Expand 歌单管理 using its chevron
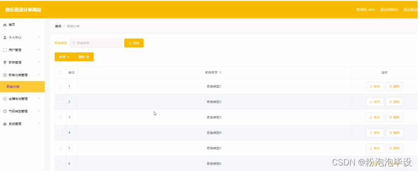Screen dimensions: 419x171 (x=39, y=62)
